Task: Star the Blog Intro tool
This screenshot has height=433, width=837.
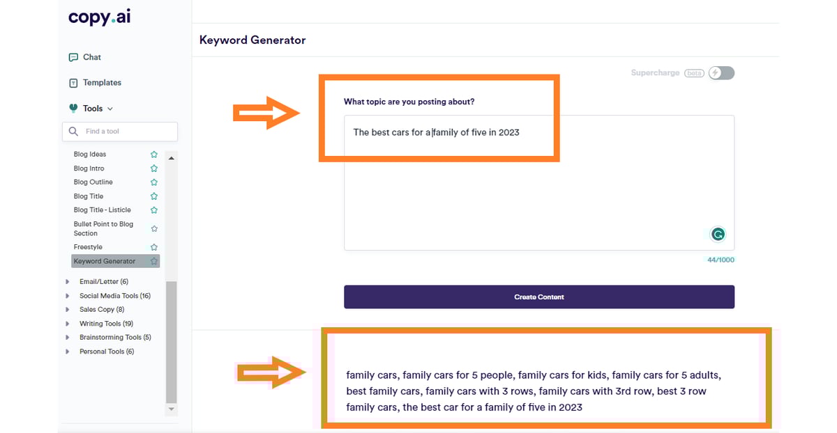Action: (x=154, y=168)
